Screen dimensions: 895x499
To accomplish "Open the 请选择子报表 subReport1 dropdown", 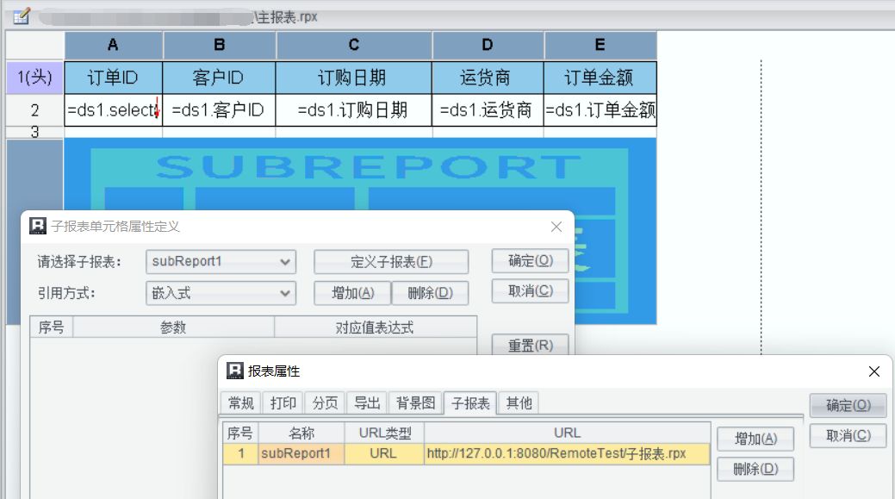I will [x=221, y=262].
